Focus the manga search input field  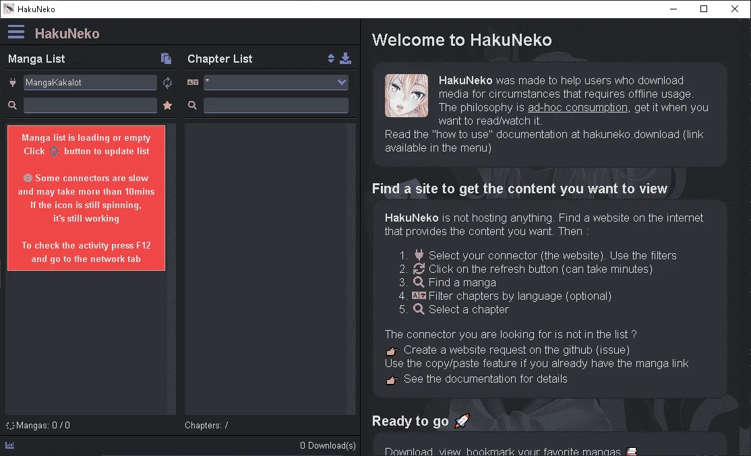click(x=90, y=105)
